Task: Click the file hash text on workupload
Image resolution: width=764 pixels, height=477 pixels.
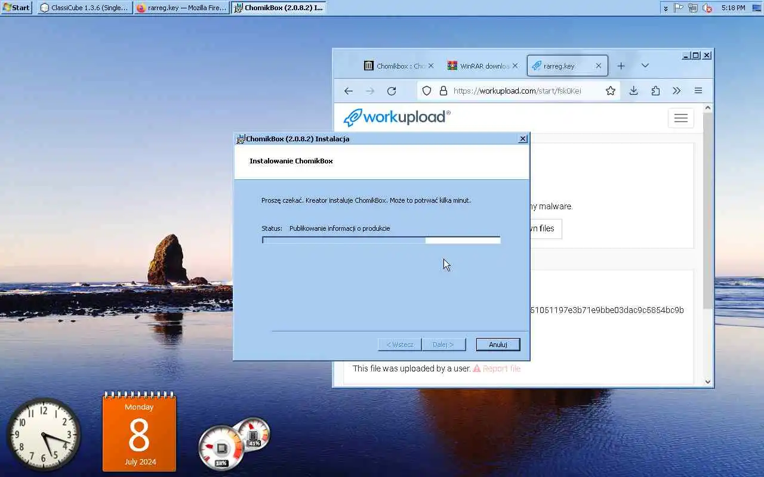Action: pos(607,310)
